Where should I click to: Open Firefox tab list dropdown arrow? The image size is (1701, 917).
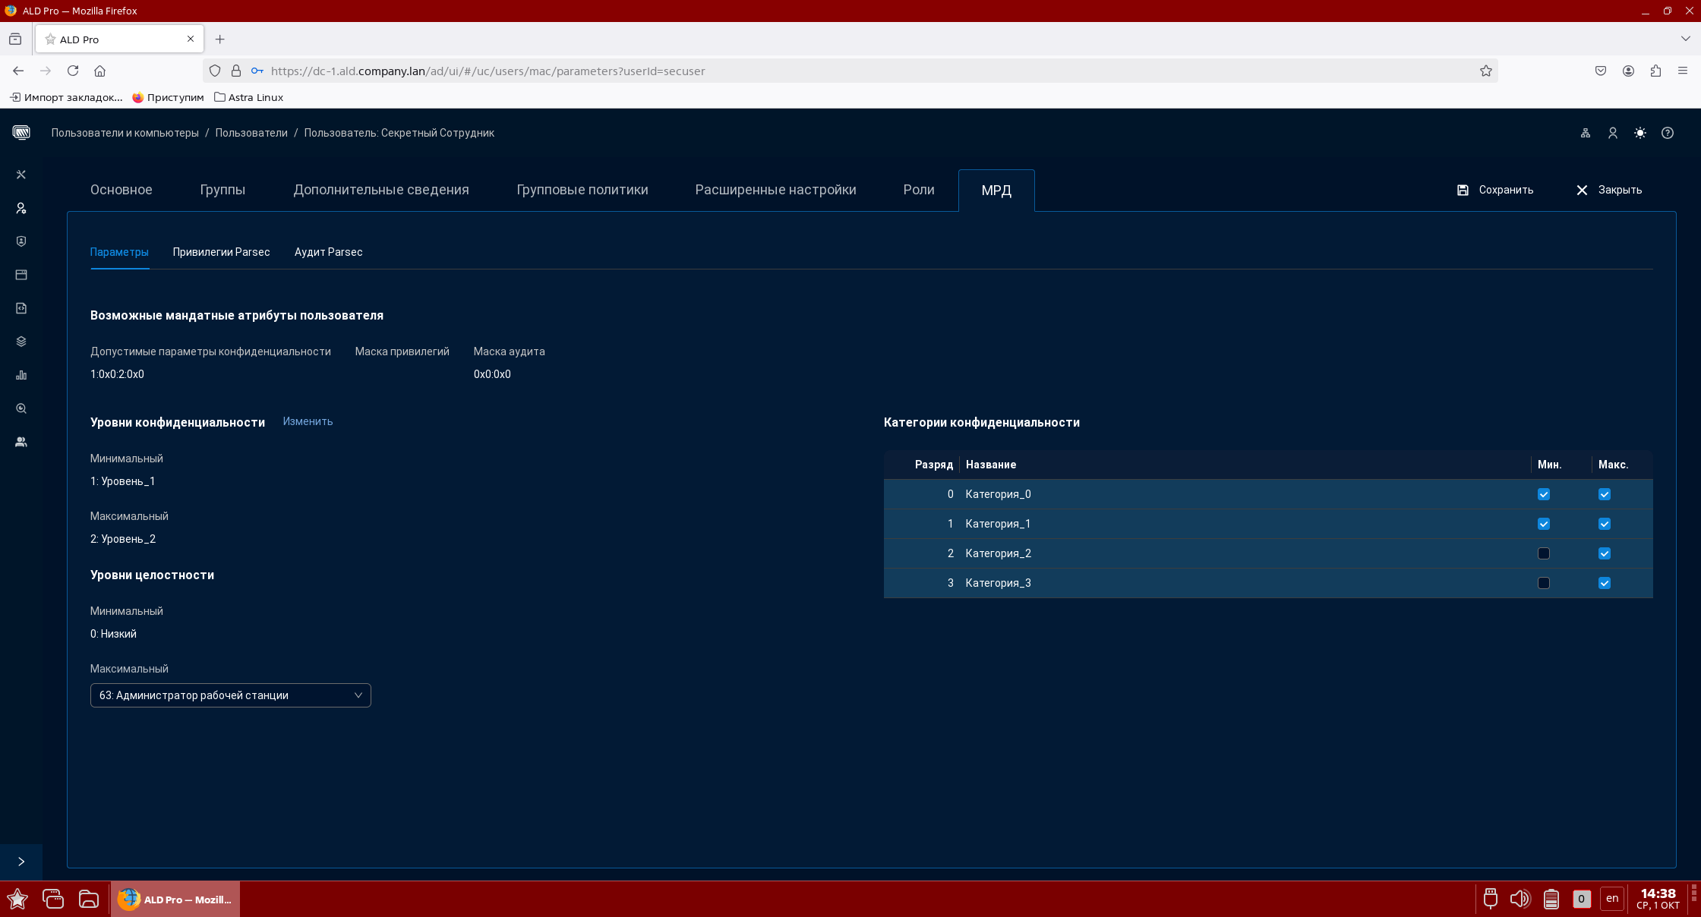point(1685,39)
